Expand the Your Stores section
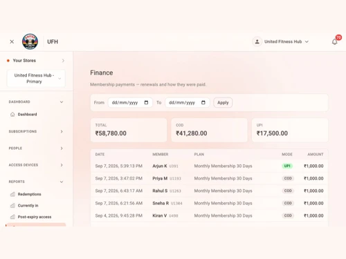This screenshot has width=346, height=259. pyautogui.click(x=36, y=61)
